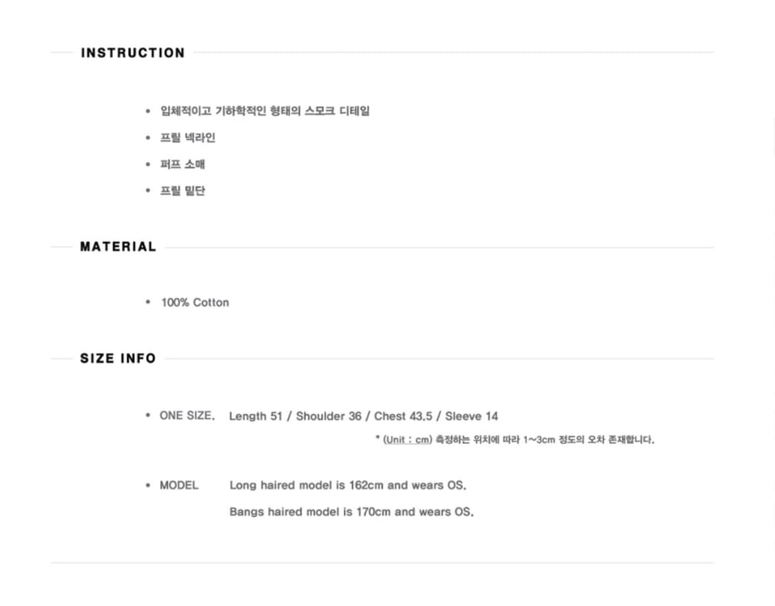Click the MATERIAL section heading

118,247
